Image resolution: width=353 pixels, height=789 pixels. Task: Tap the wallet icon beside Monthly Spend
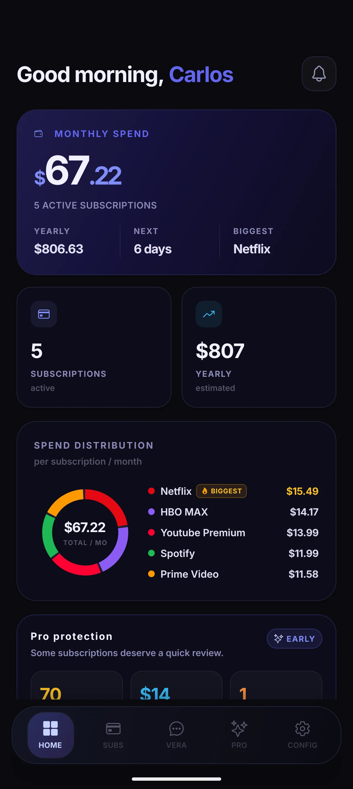click(x=39, y=133)
